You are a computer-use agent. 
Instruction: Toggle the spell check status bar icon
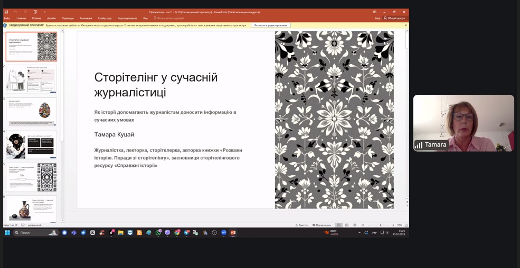coord(23,225)
